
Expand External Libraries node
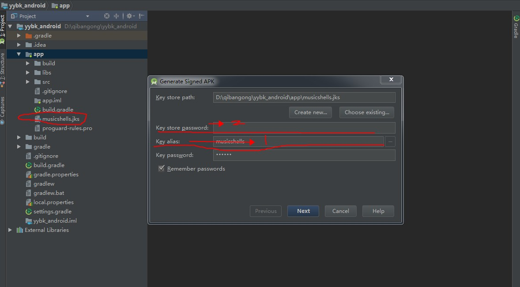pos(10,230)
